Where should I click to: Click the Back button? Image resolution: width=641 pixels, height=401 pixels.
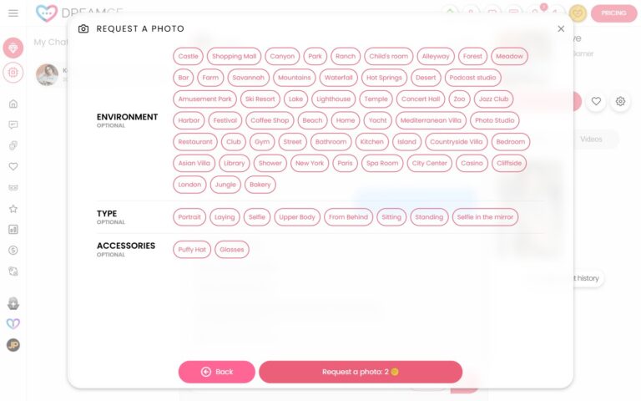(216, 372)
